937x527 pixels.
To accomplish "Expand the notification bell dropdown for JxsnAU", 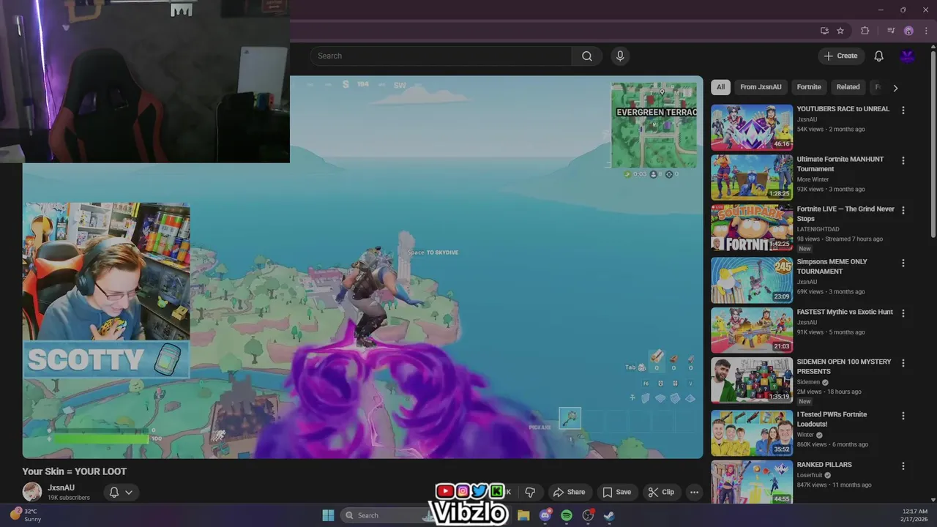I will (129, 493).
